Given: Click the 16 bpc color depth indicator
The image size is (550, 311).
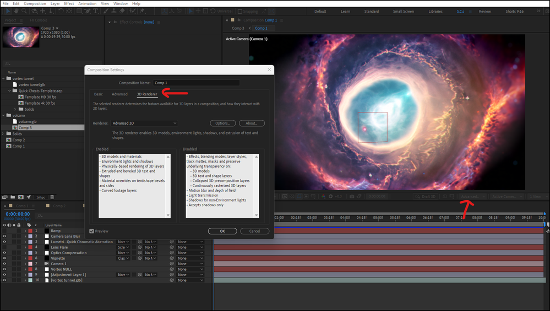Looking at the screenshot, I should [41, 197].
